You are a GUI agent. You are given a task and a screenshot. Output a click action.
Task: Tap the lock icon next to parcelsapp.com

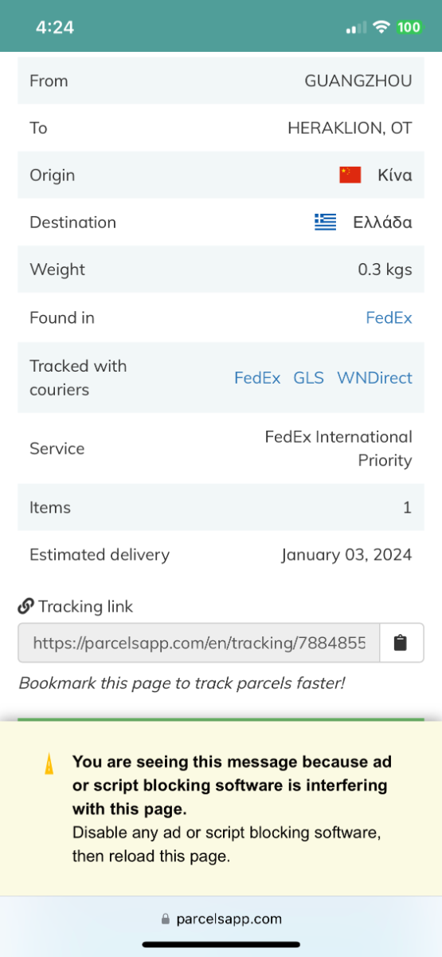[x=166, y=920]
